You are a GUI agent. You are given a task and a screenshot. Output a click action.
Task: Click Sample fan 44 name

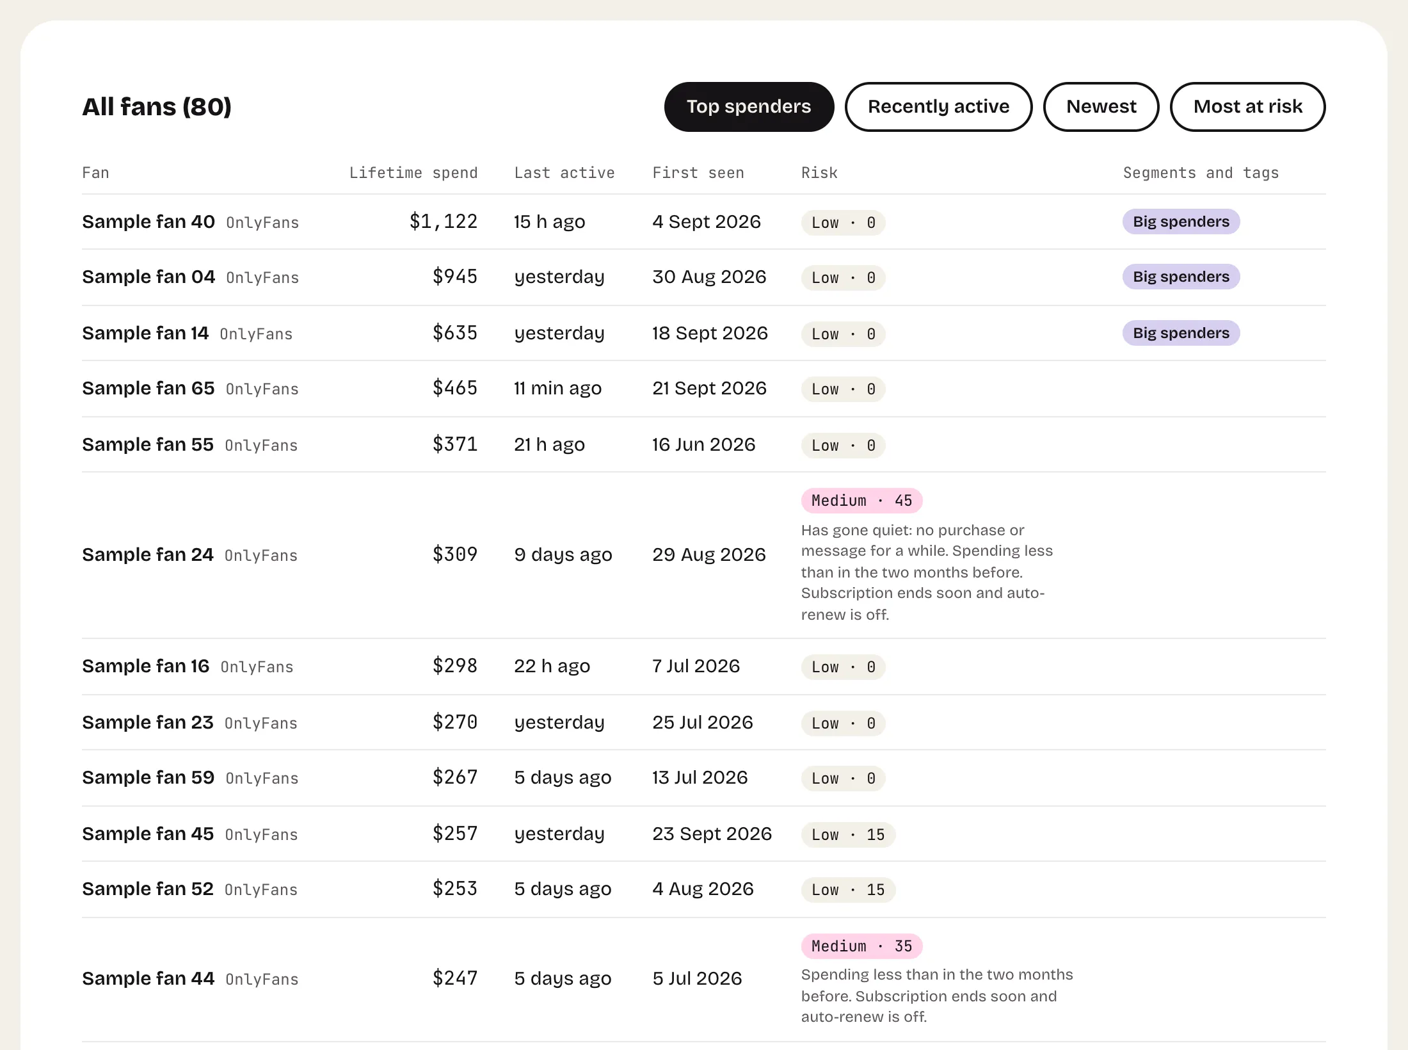click(x=148, y=978)
